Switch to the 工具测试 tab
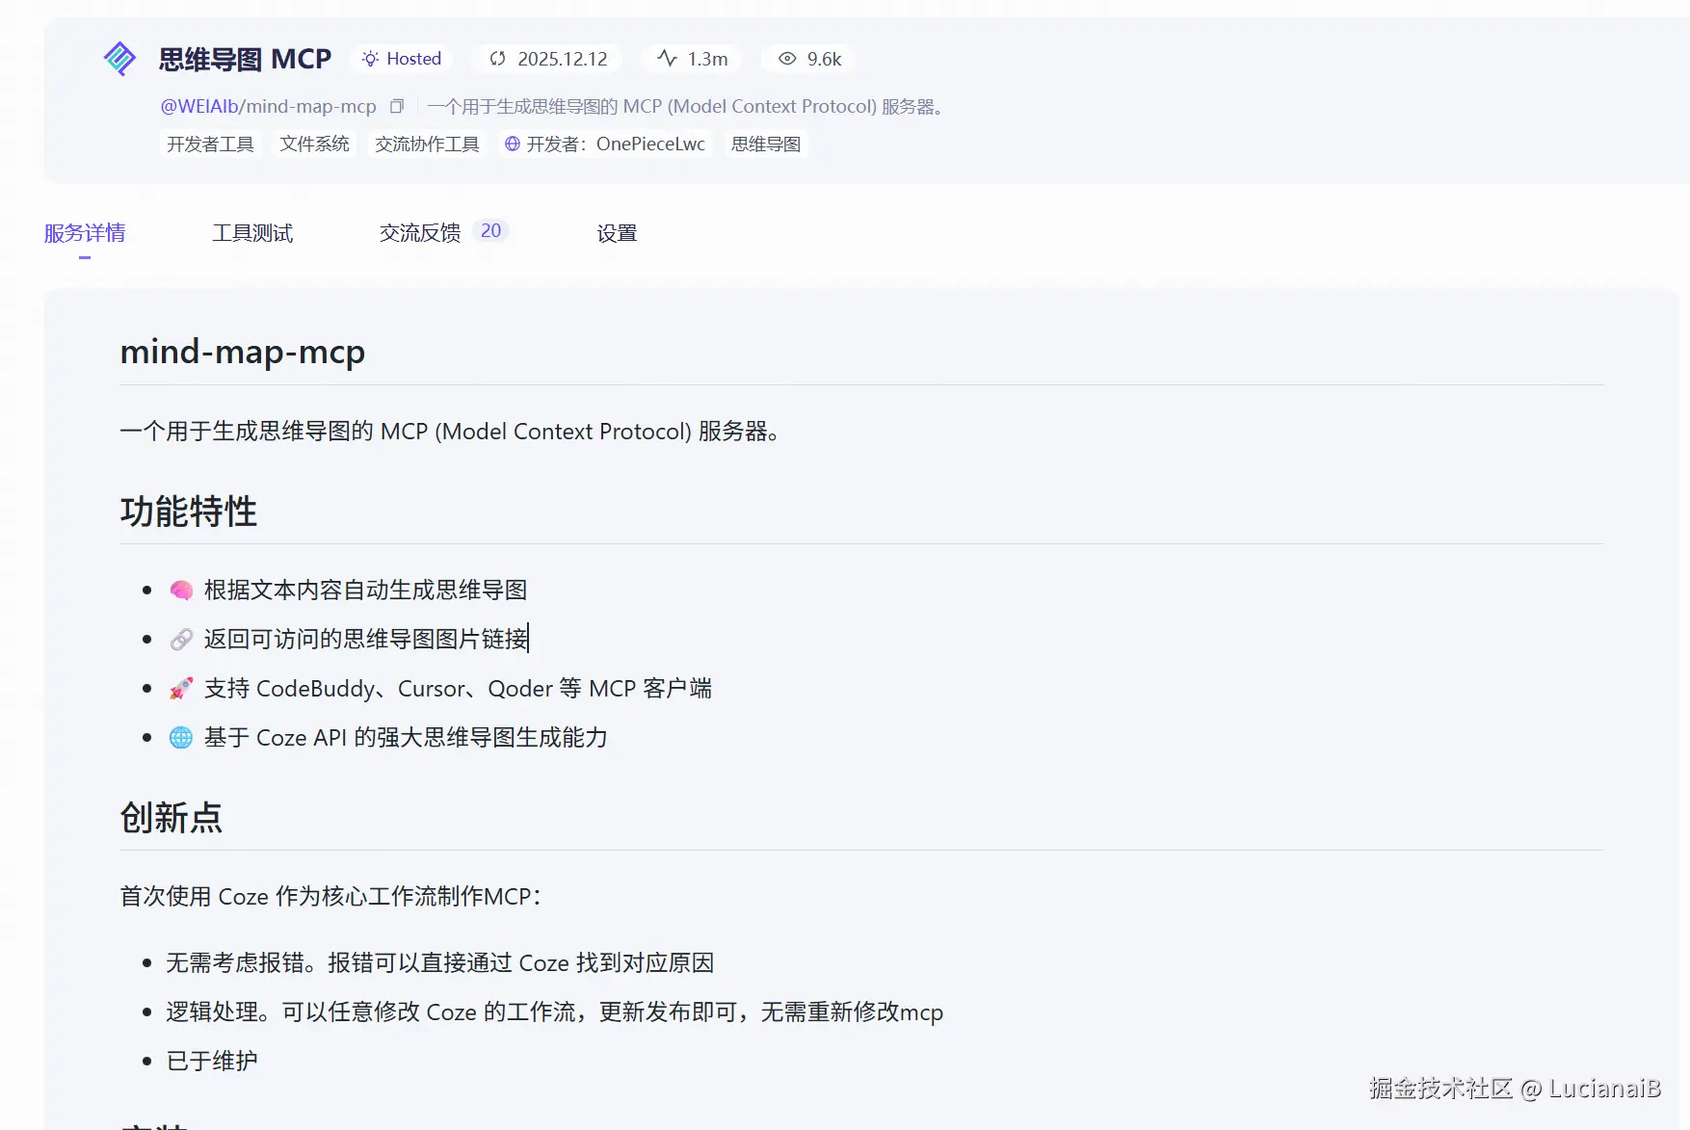The width and height of the screenshot is (1690, 1130). (252, 232)
